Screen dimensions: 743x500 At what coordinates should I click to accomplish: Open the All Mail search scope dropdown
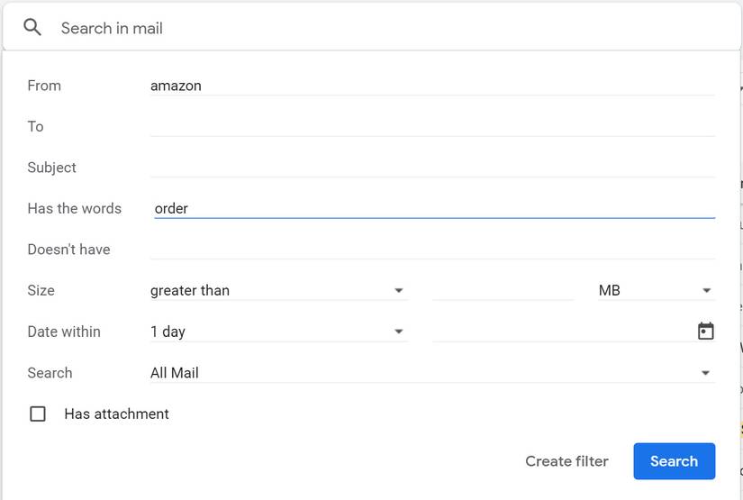click(430, 373)
